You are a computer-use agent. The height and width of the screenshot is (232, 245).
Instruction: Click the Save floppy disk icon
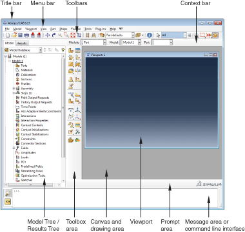pyautogui.click(x=20, y=35)
